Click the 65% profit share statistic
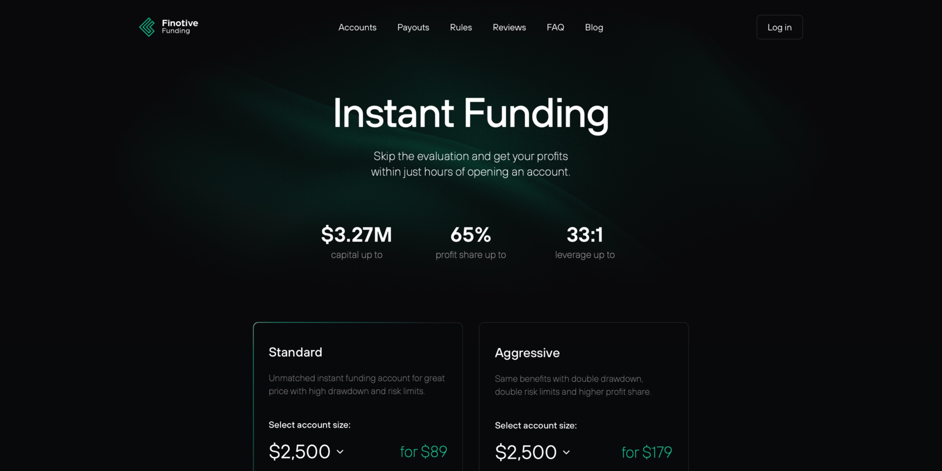Viewport: 942px width, 471px height. click(470, 234)
